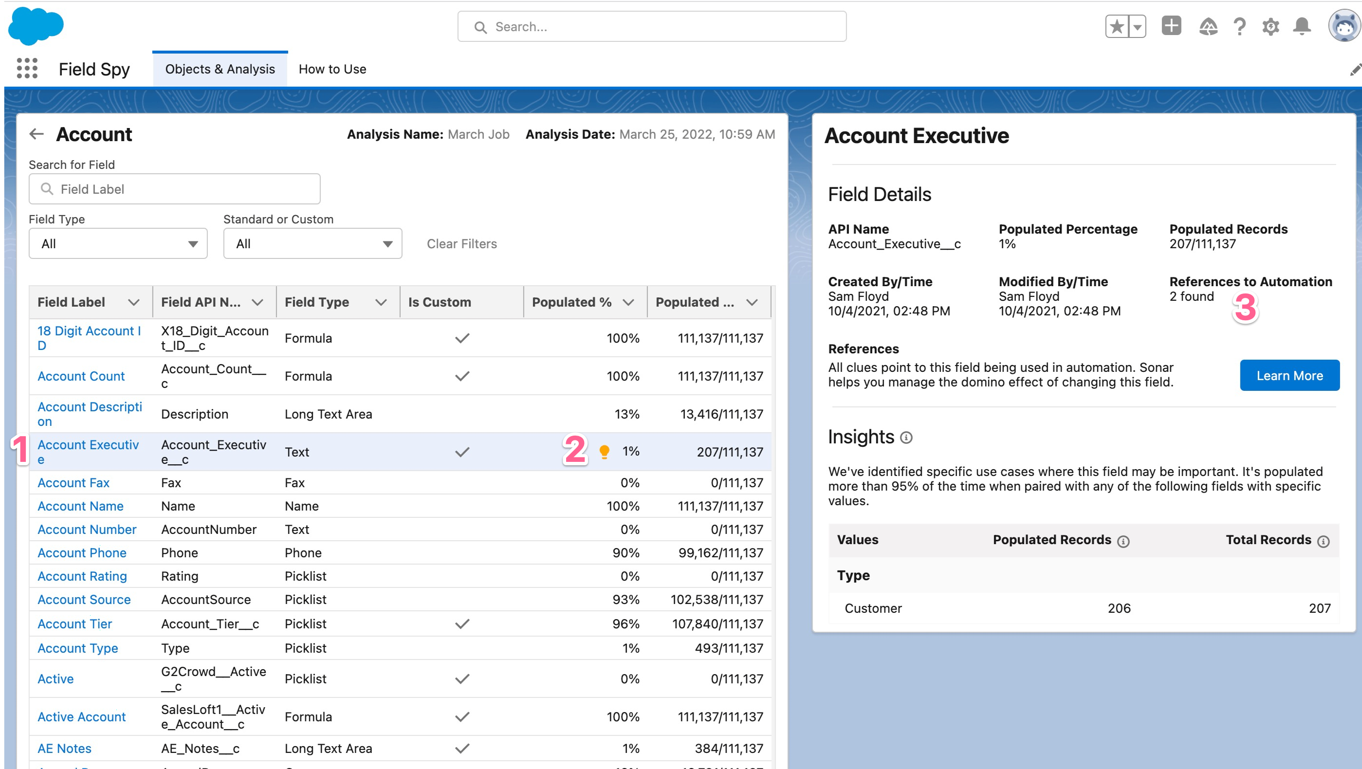
Task: Click Clear Filters
Action: tap(461, 244)
